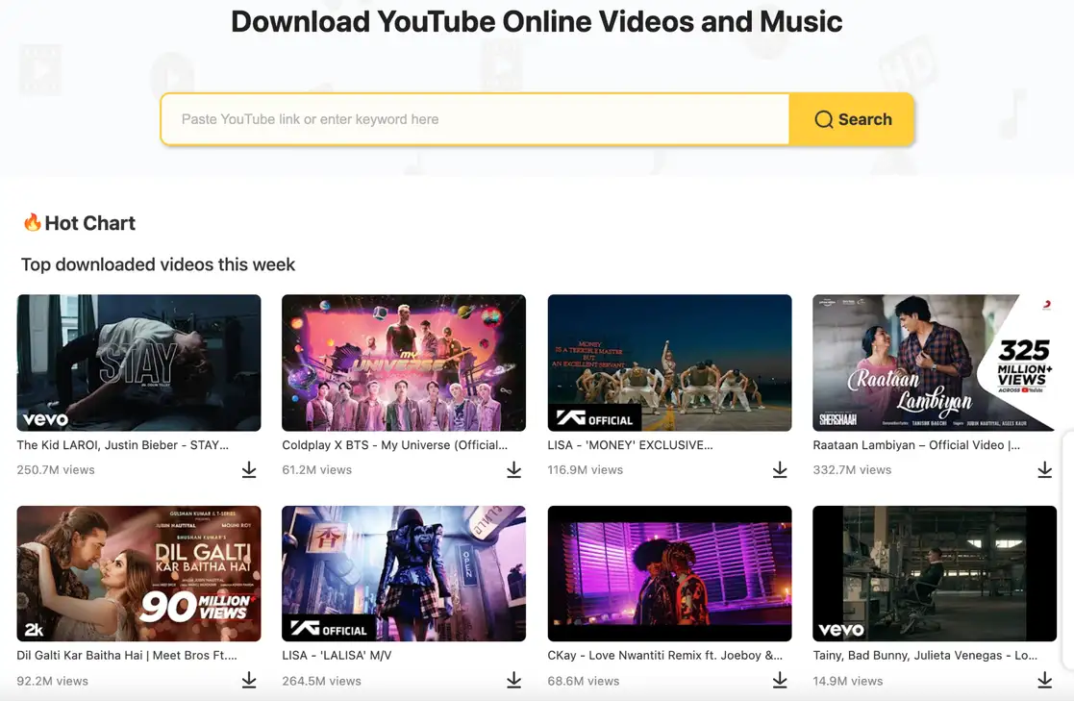Download Dil Galti Kar Baitha Hai video
The width and height of the screenshot is (1074, 701).
249,681
